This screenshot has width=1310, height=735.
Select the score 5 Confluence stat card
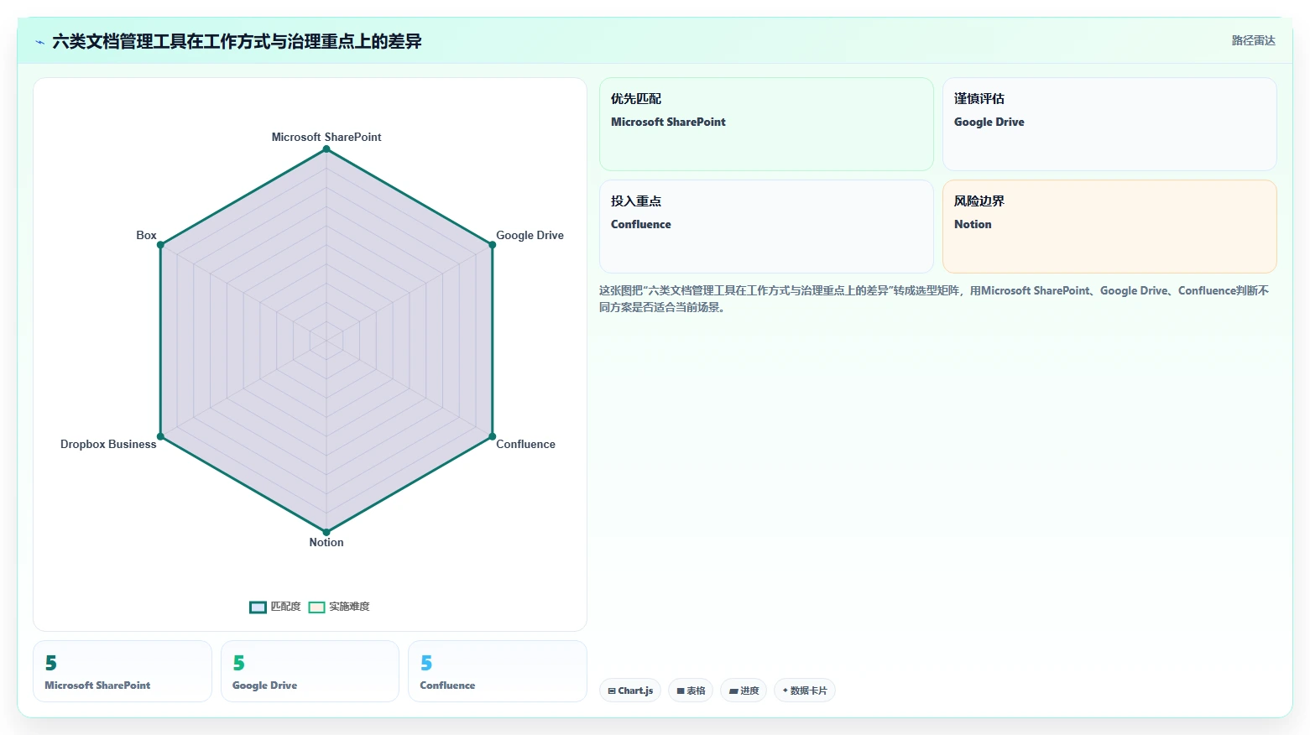(x=497, y=671)
